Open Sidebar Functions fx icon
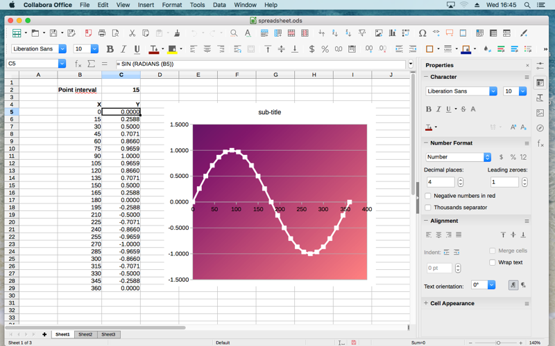The height and width of the screenshot is (346, 555). coord(540,143)
